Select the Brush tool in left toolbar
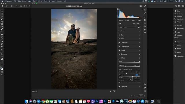Image resolution: width=185 pixels, height=104 pixels. [2, 31]
